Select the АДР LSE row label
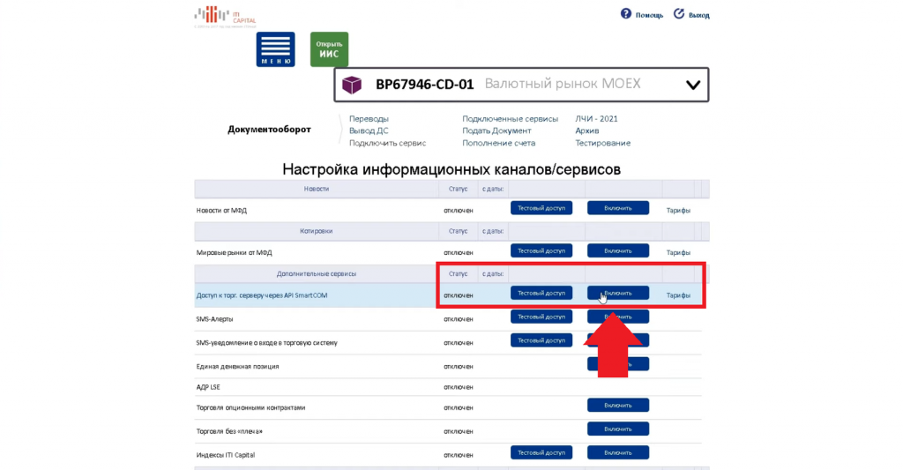The width and height of the screenshot is (903, 470). coord(208,387)
